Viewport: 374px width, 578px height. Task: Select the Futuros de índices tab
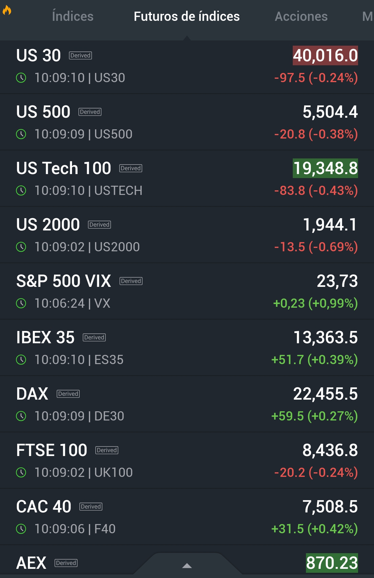(x=187, y=17)
